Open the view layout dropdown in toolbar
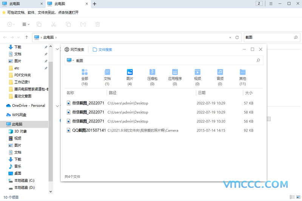The image size is (302, 201). pyautogui.click(x=26, y=24)
